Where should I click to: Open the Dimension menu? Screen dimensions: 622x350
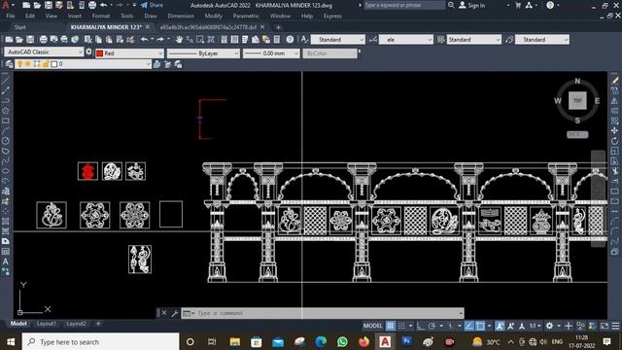tap(181, 16)
